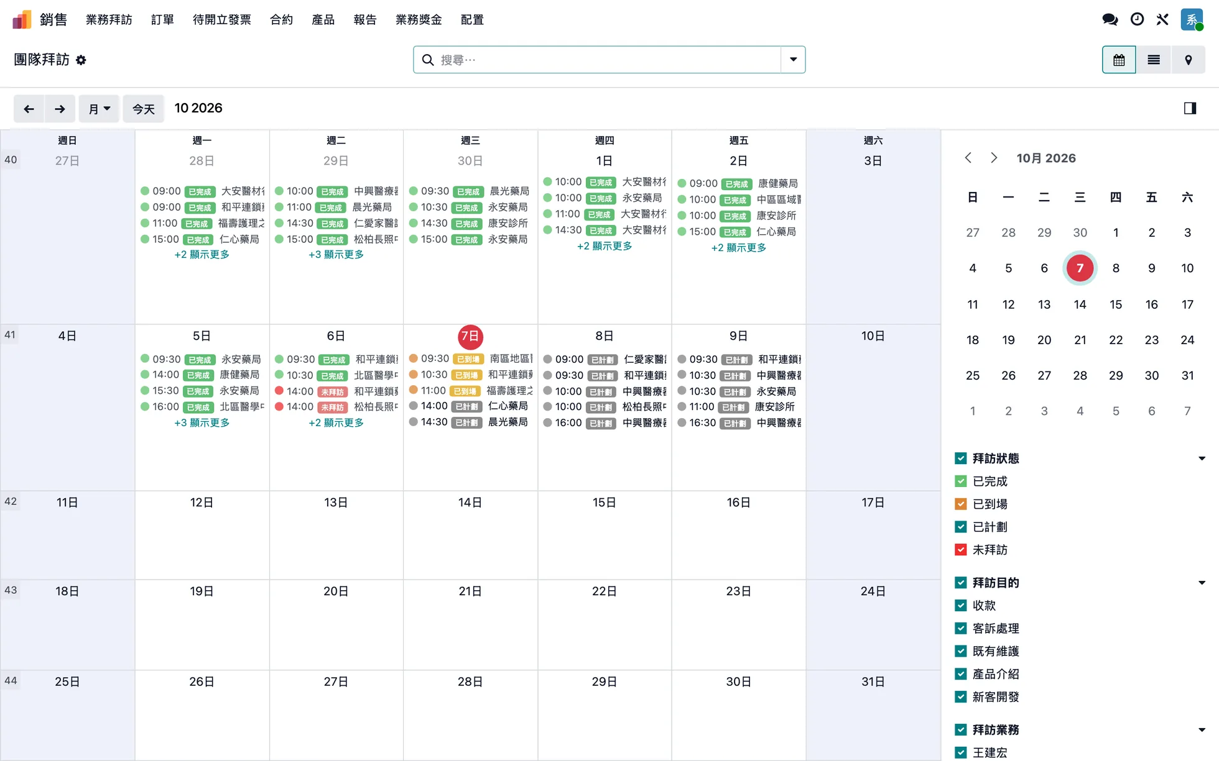Toggle the side panel icon
Viewport: 1219px width, 761px height.
click(1190, 109)
